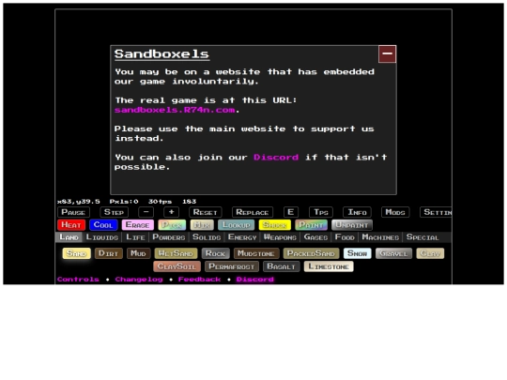
Task: Switch to the Machines category tab
Action: pyautogui.click(x=380, y=237)
